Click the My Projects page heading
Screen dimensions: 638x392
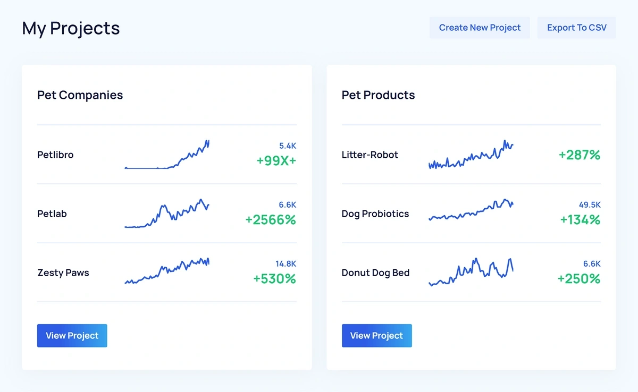(70, 29)
